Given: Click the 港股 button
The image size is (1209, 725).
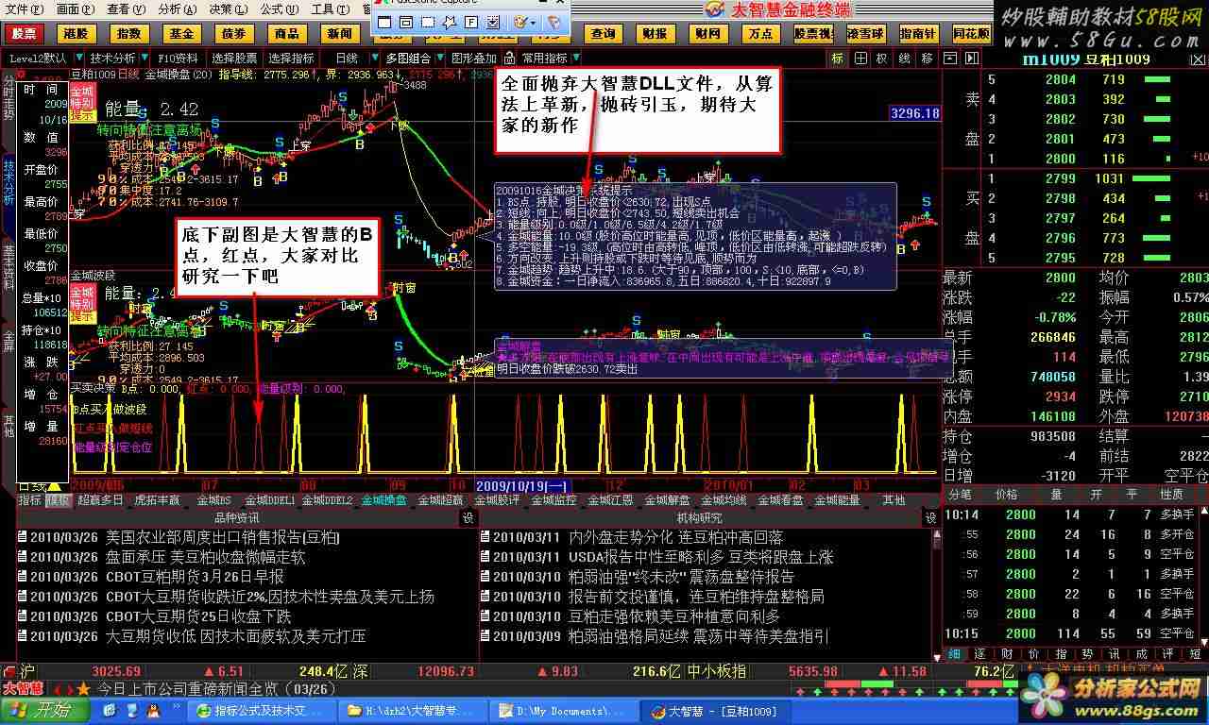Looking at the screenshot, I should click(x=75, y=34).
